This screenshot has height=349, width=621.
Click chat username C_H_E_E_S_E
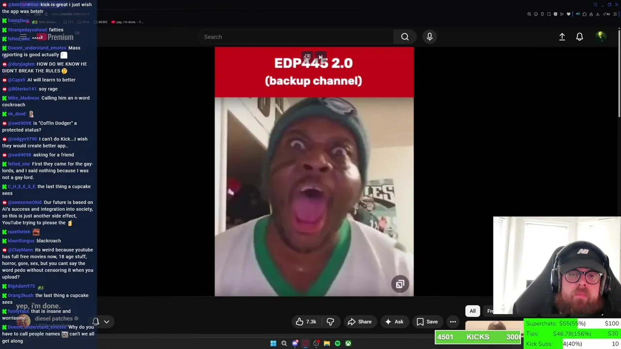pos(22,186)
